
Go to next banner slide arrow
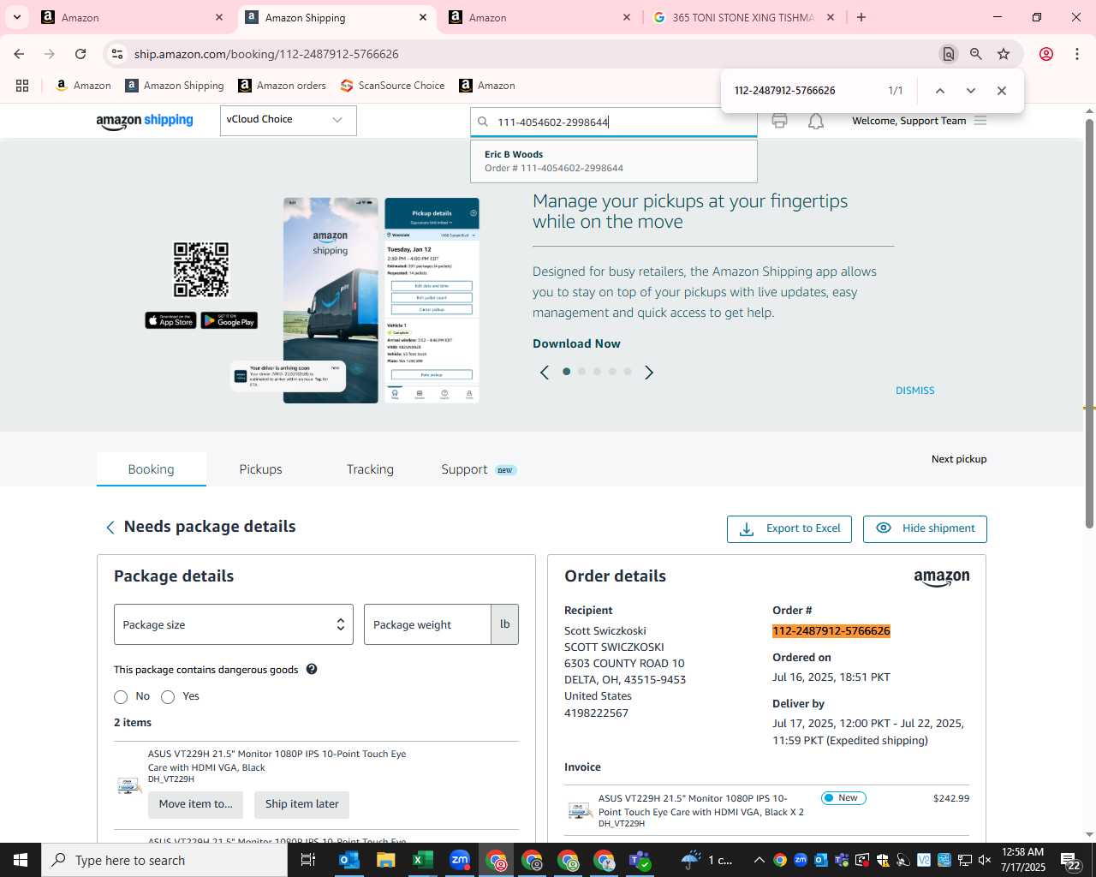[649, 372]
